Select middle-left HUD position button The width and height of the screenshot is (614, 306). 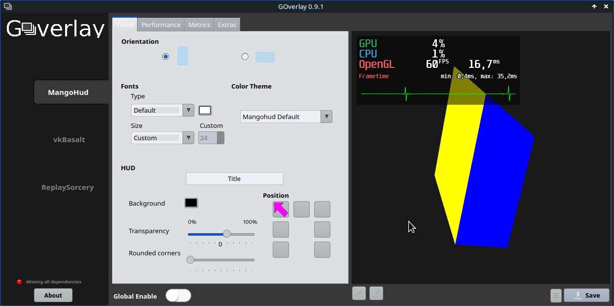[281, 229]
